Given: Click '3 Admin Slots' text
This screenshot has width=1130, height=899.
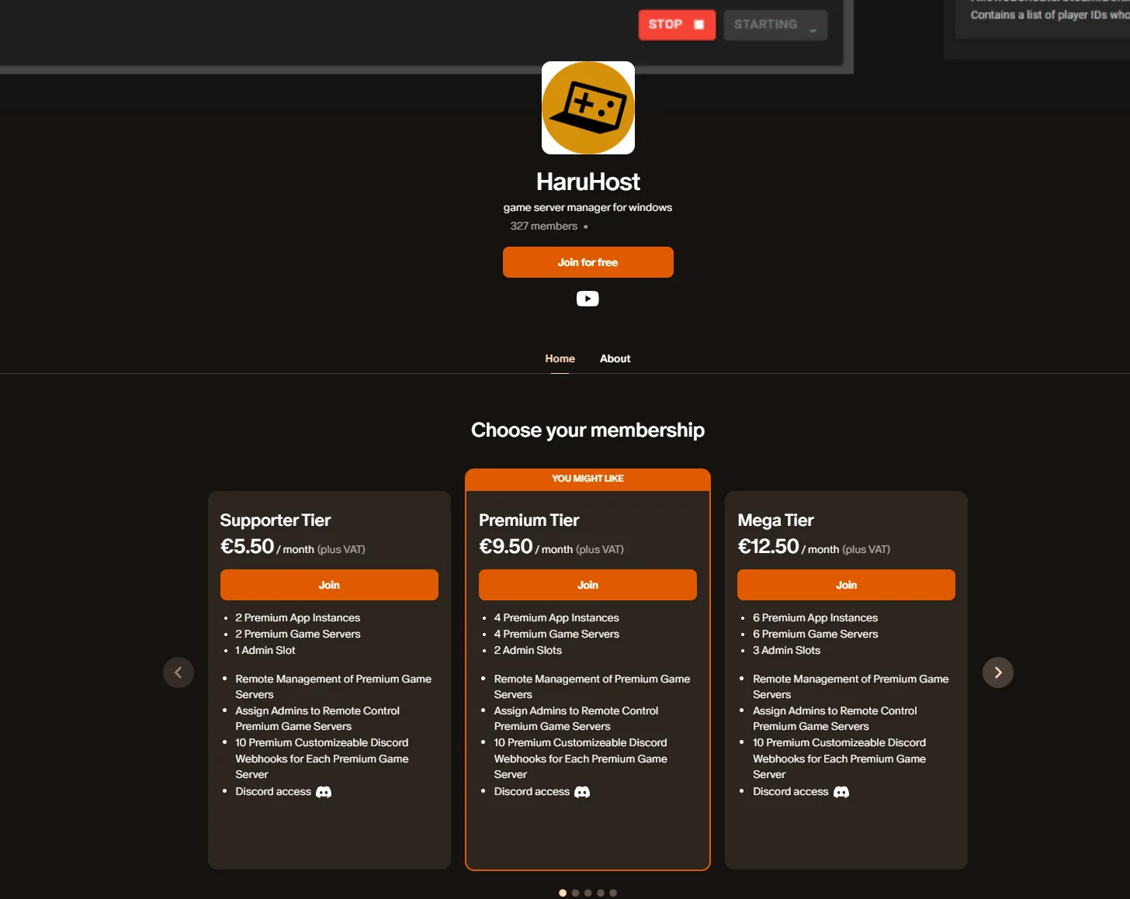Looking at the screenshot, I should 786,650.
